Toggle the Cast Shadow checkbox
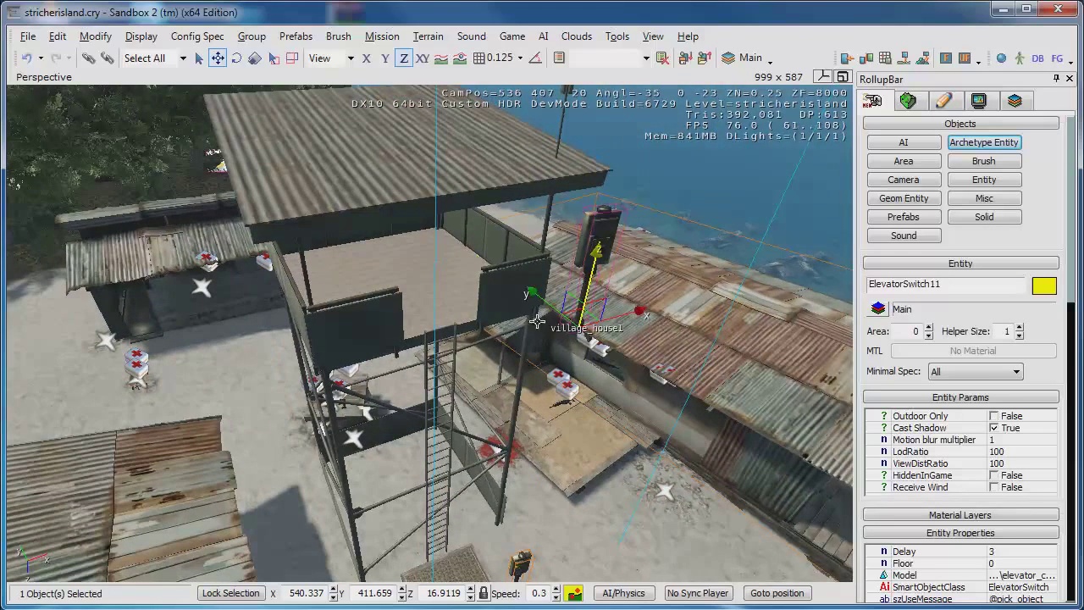 tap(993, 428)
